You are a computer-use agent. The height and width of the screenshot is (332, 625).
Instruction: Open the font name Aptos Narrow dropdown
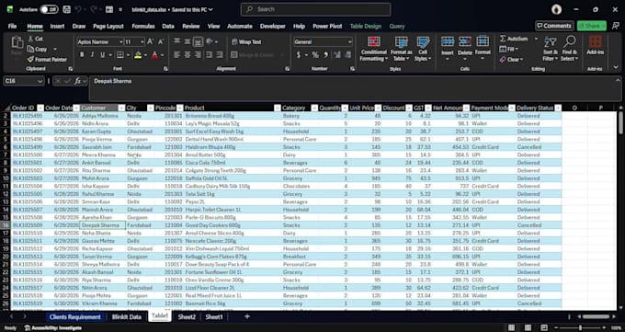pos(120,42)
